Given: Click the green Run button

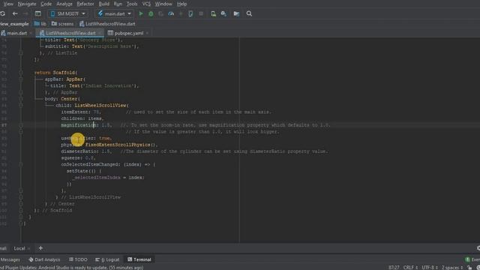Looking at the screenshot, I should (141, 13).
